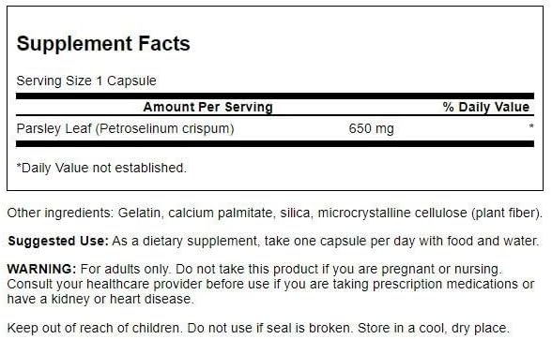Click the bold WARNING label

[x=41, y=270]
